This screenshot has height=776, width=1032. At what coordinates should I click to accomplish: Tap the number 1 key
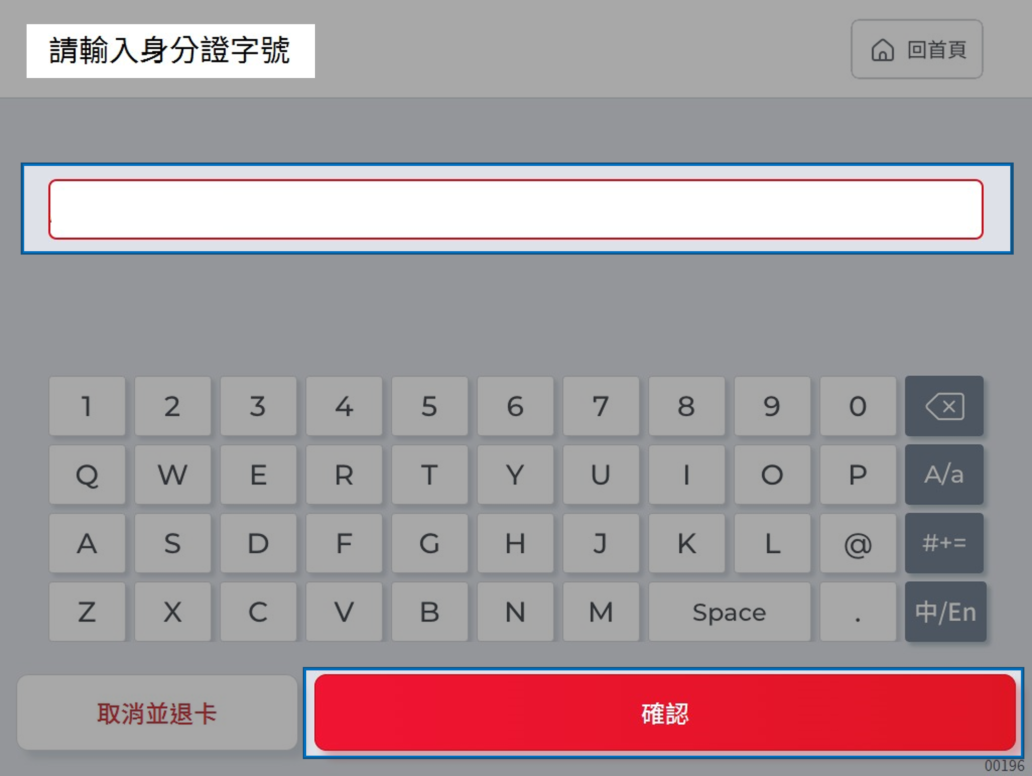[87, 406]
